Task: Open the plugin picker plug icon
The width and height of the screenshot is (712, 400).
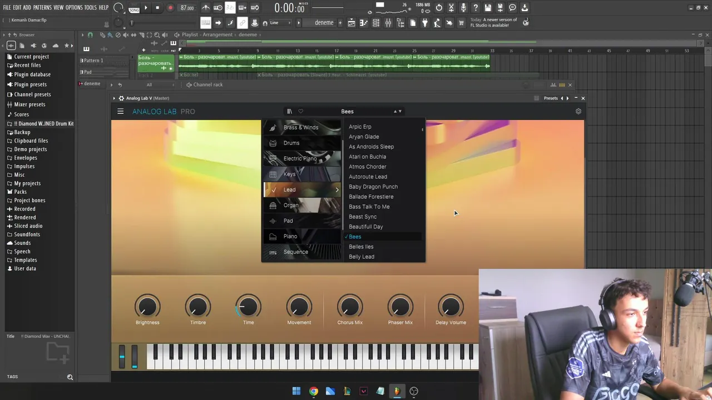Action: (425, 23)
